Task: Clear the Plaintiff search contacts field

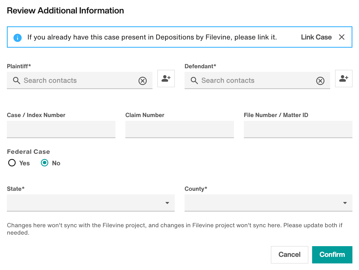Action: [x=143, y=81]
